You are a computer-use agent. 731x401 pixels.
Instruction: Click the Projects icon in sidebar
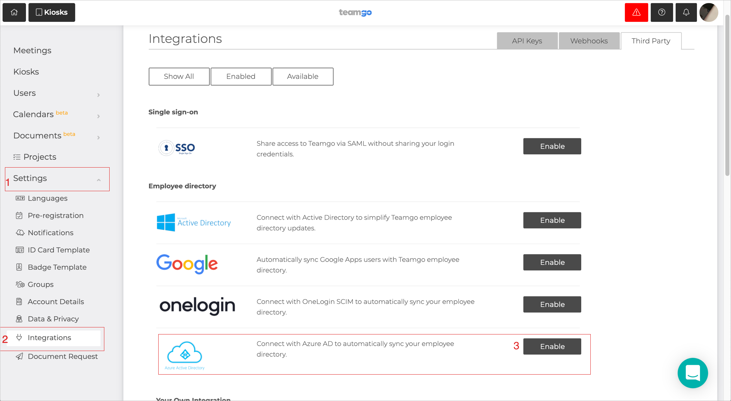pyautogui.click(x=17, y=157)
